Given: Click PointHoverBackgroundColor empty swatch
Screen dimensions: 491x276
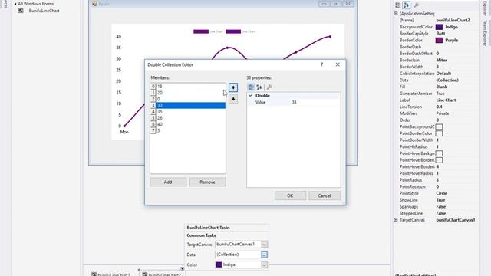Looking at the screenshot, I should (439, 153).
